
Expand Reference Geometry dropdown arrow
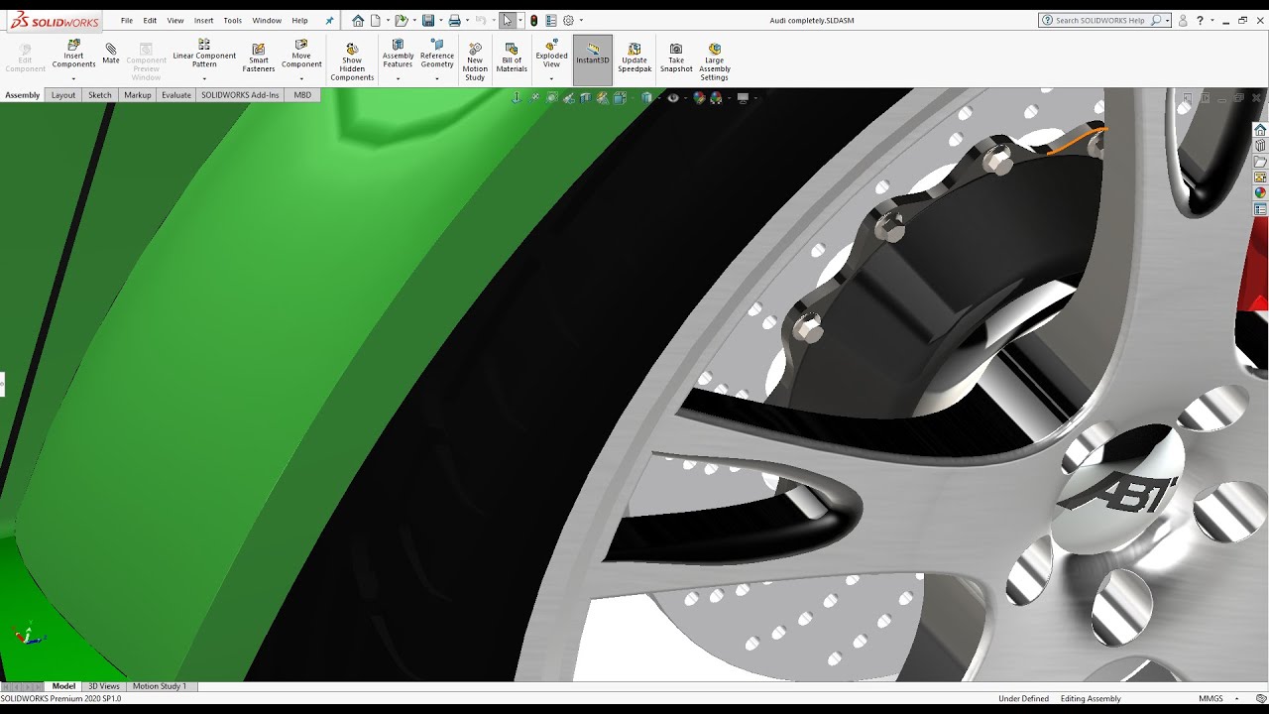coord(437,78)
